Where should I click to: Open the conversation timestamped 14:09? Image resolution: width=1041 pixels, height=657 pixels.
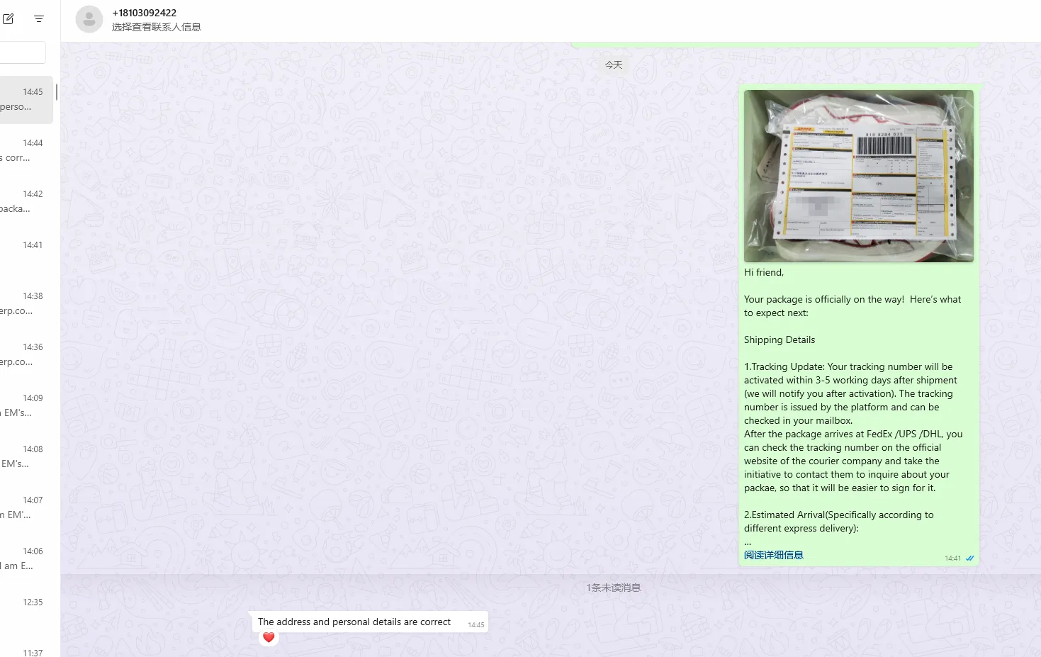[x=26, y=405]
